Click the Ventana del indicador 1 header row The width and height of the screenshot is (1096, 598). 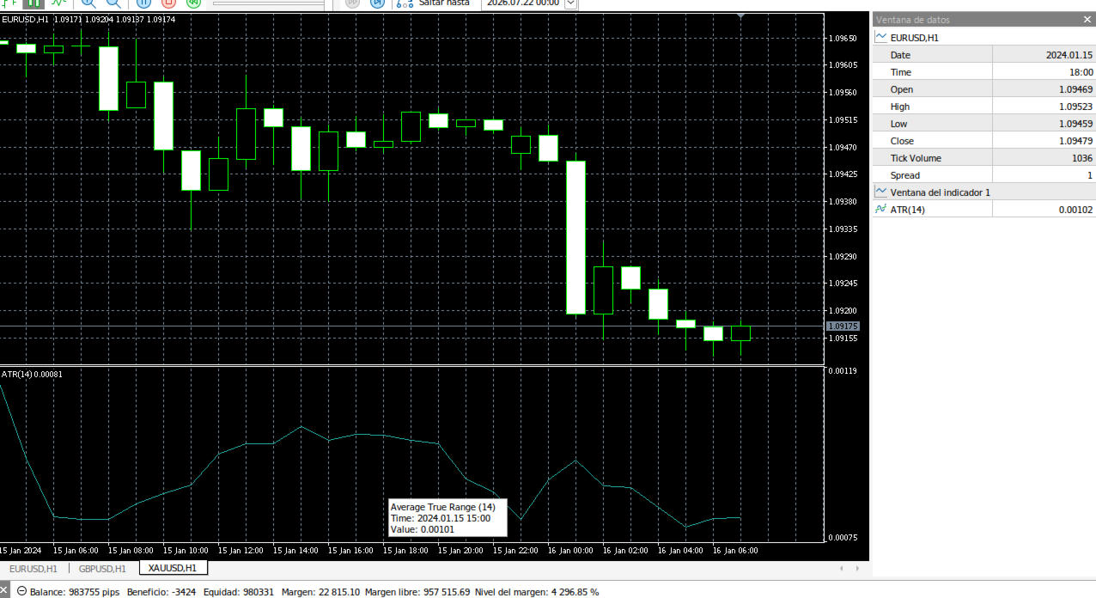coord(983,192)
